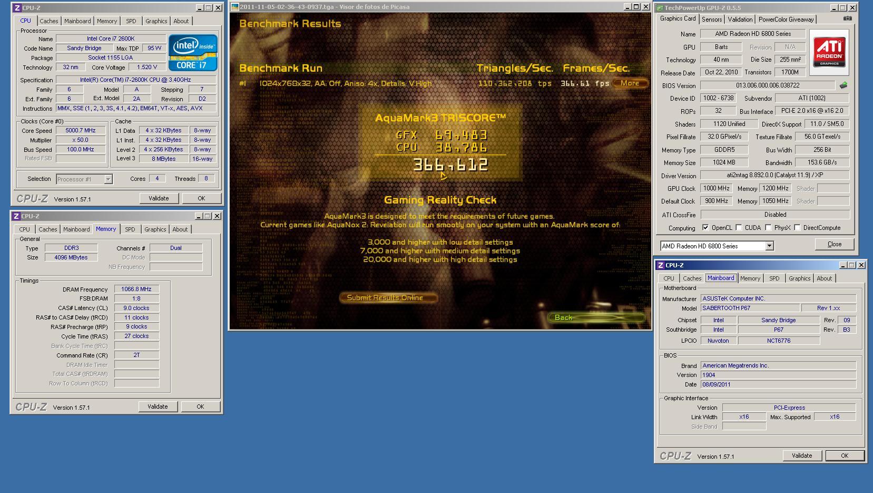The image size is (873, 493).
Task: Click the CPU-Z title bar icon in top-left window
Action: pyautogui.click(x=17, y=8)
